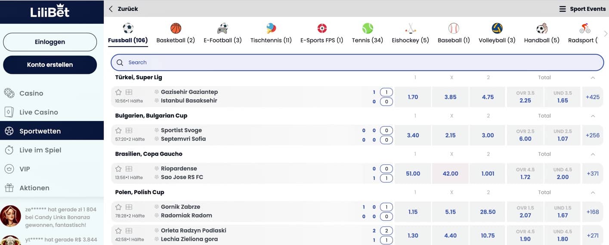Click the Volleyball ball icon
This screenshot has height=245, width=609.
point(497,28)
